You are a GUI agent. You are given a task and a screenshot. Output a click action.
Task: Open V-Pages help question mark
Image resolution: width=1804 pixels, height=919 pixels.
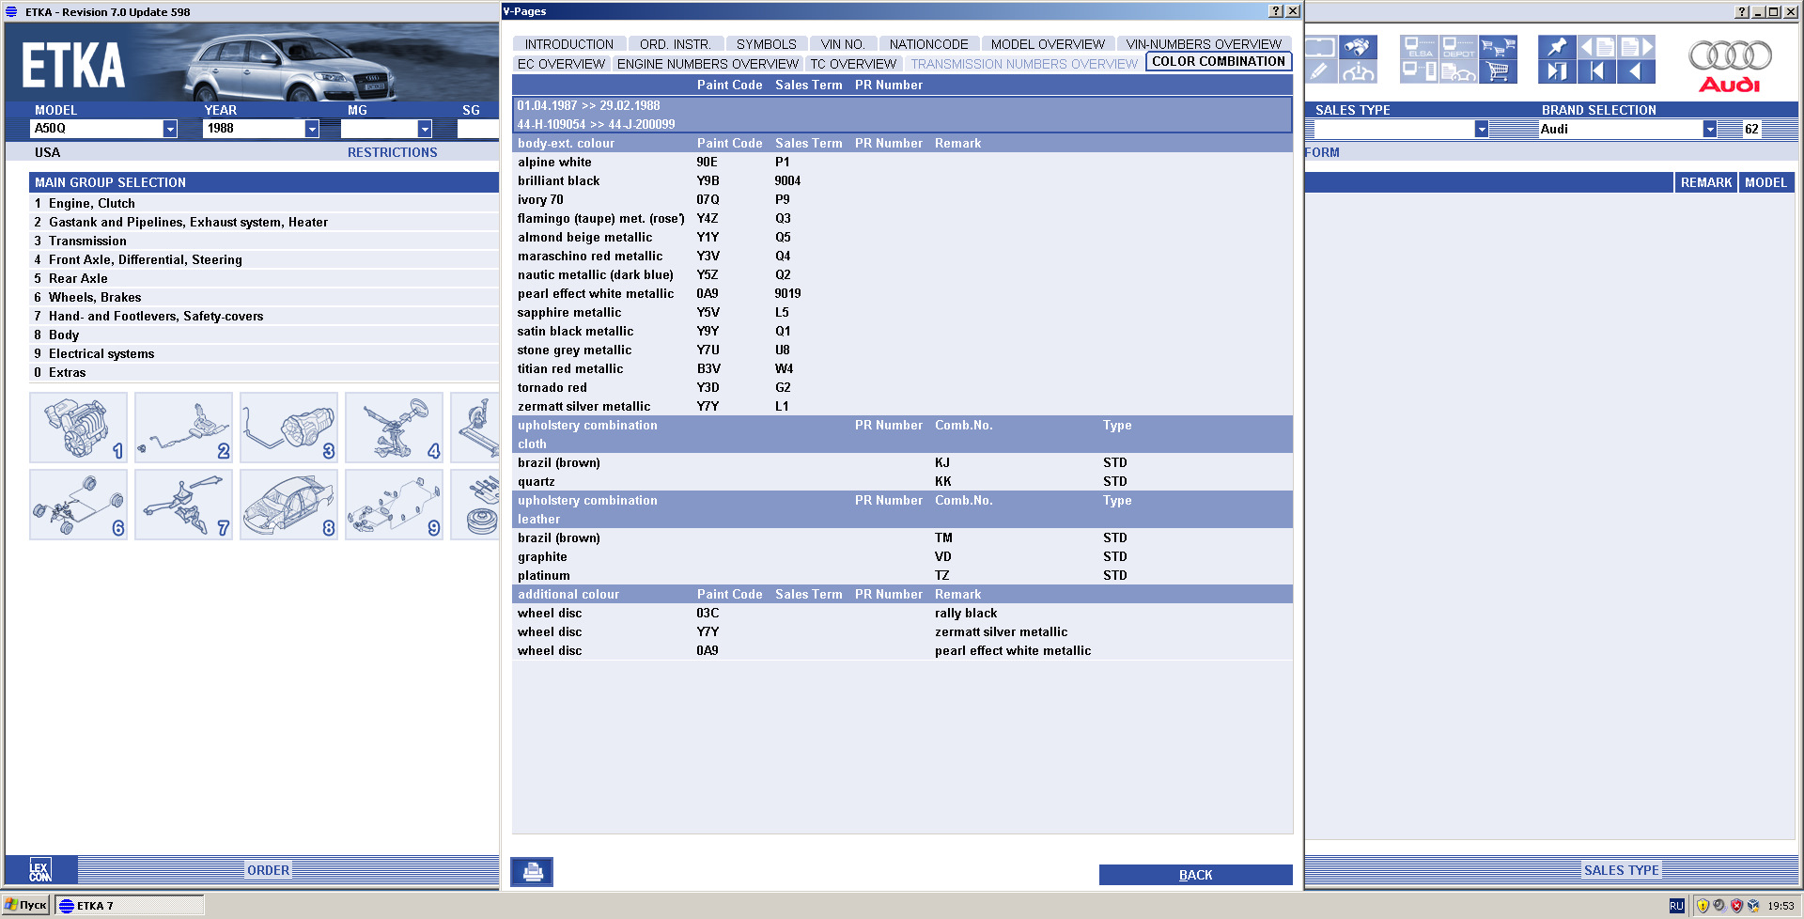(1275, 11)
